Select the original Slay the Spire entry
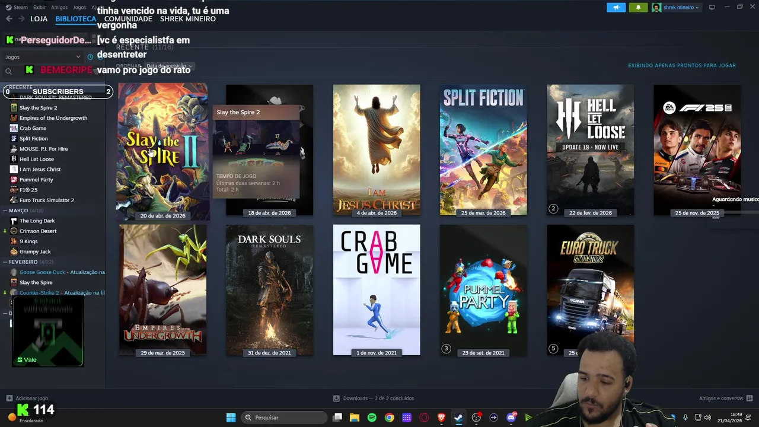The width and height of the screenshot is (759, 427). (x=36, y=282)
